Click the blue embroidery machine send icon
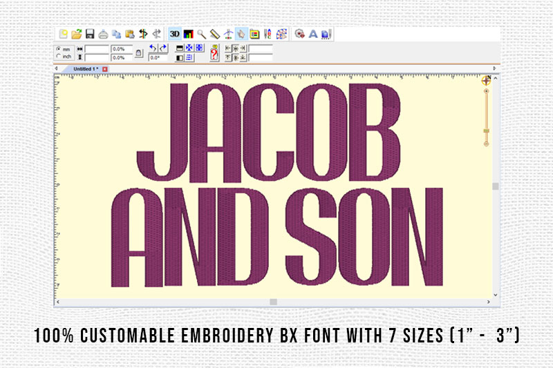 326,34
